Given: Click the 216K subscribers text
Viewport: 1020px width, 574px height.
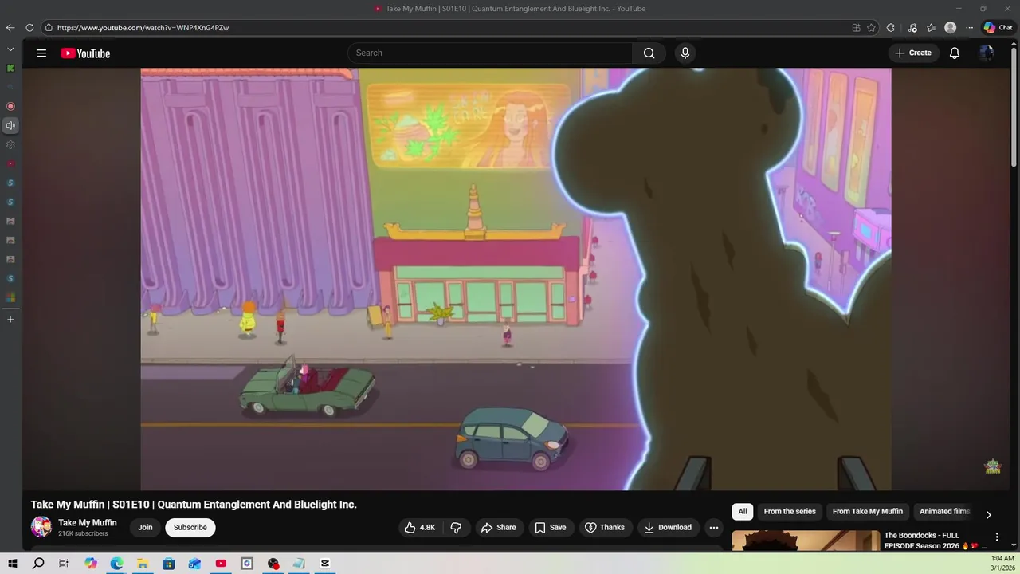Looking at the screenshot, I should coord(83,533).
